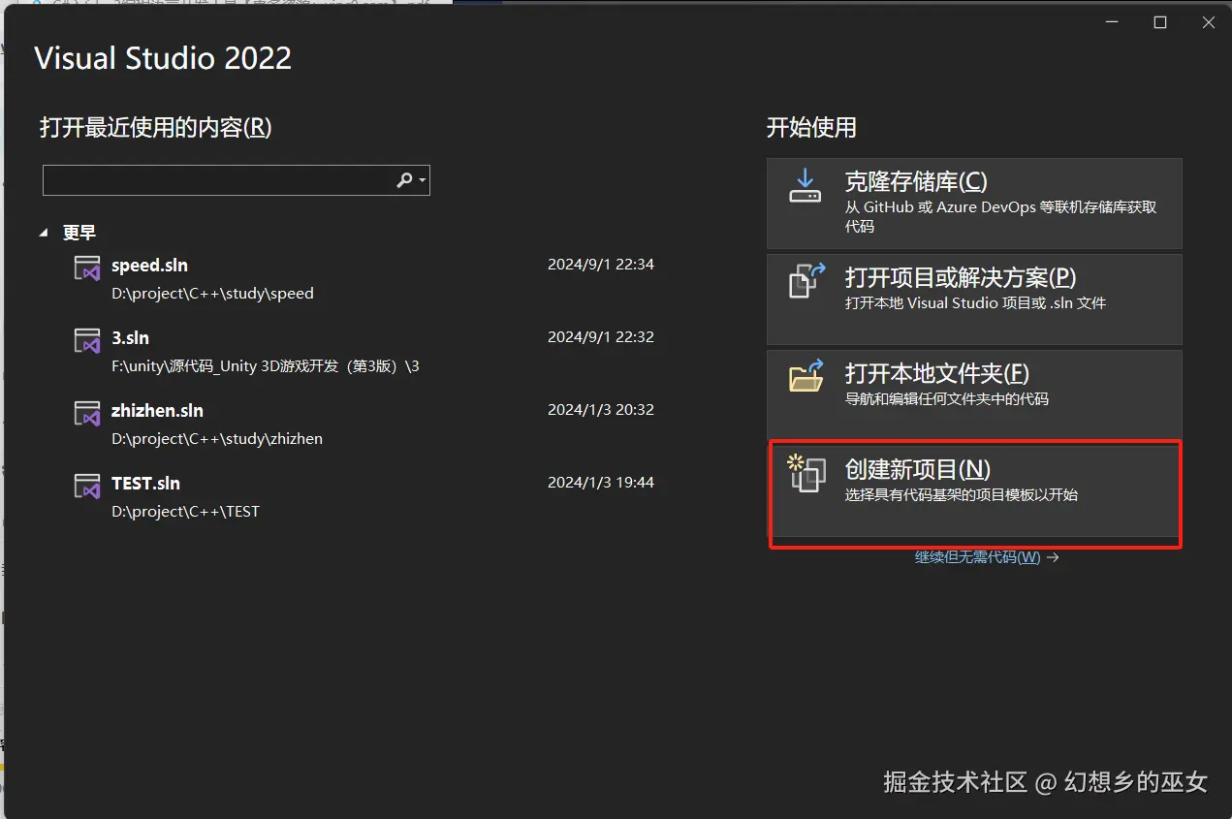The width and height of the screenshot is (1232, 819).
Task: Click the open project or solution icon
Action: tap(806, 280)
